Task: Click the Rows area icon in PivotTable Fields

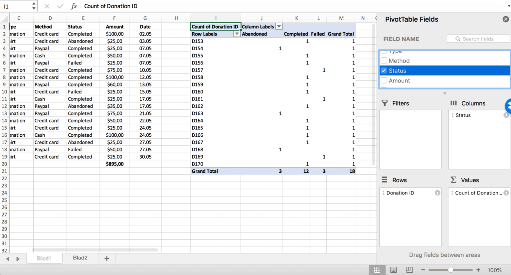Action: coord(385,180)
